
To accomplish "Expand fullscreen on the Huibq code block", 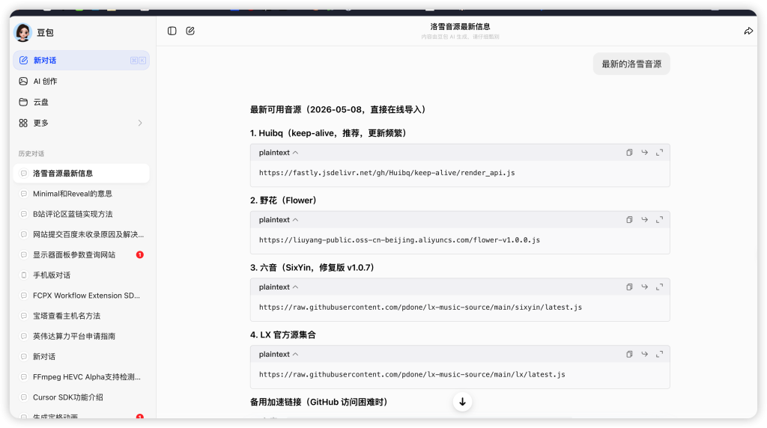I will click(x=659, y=153).
